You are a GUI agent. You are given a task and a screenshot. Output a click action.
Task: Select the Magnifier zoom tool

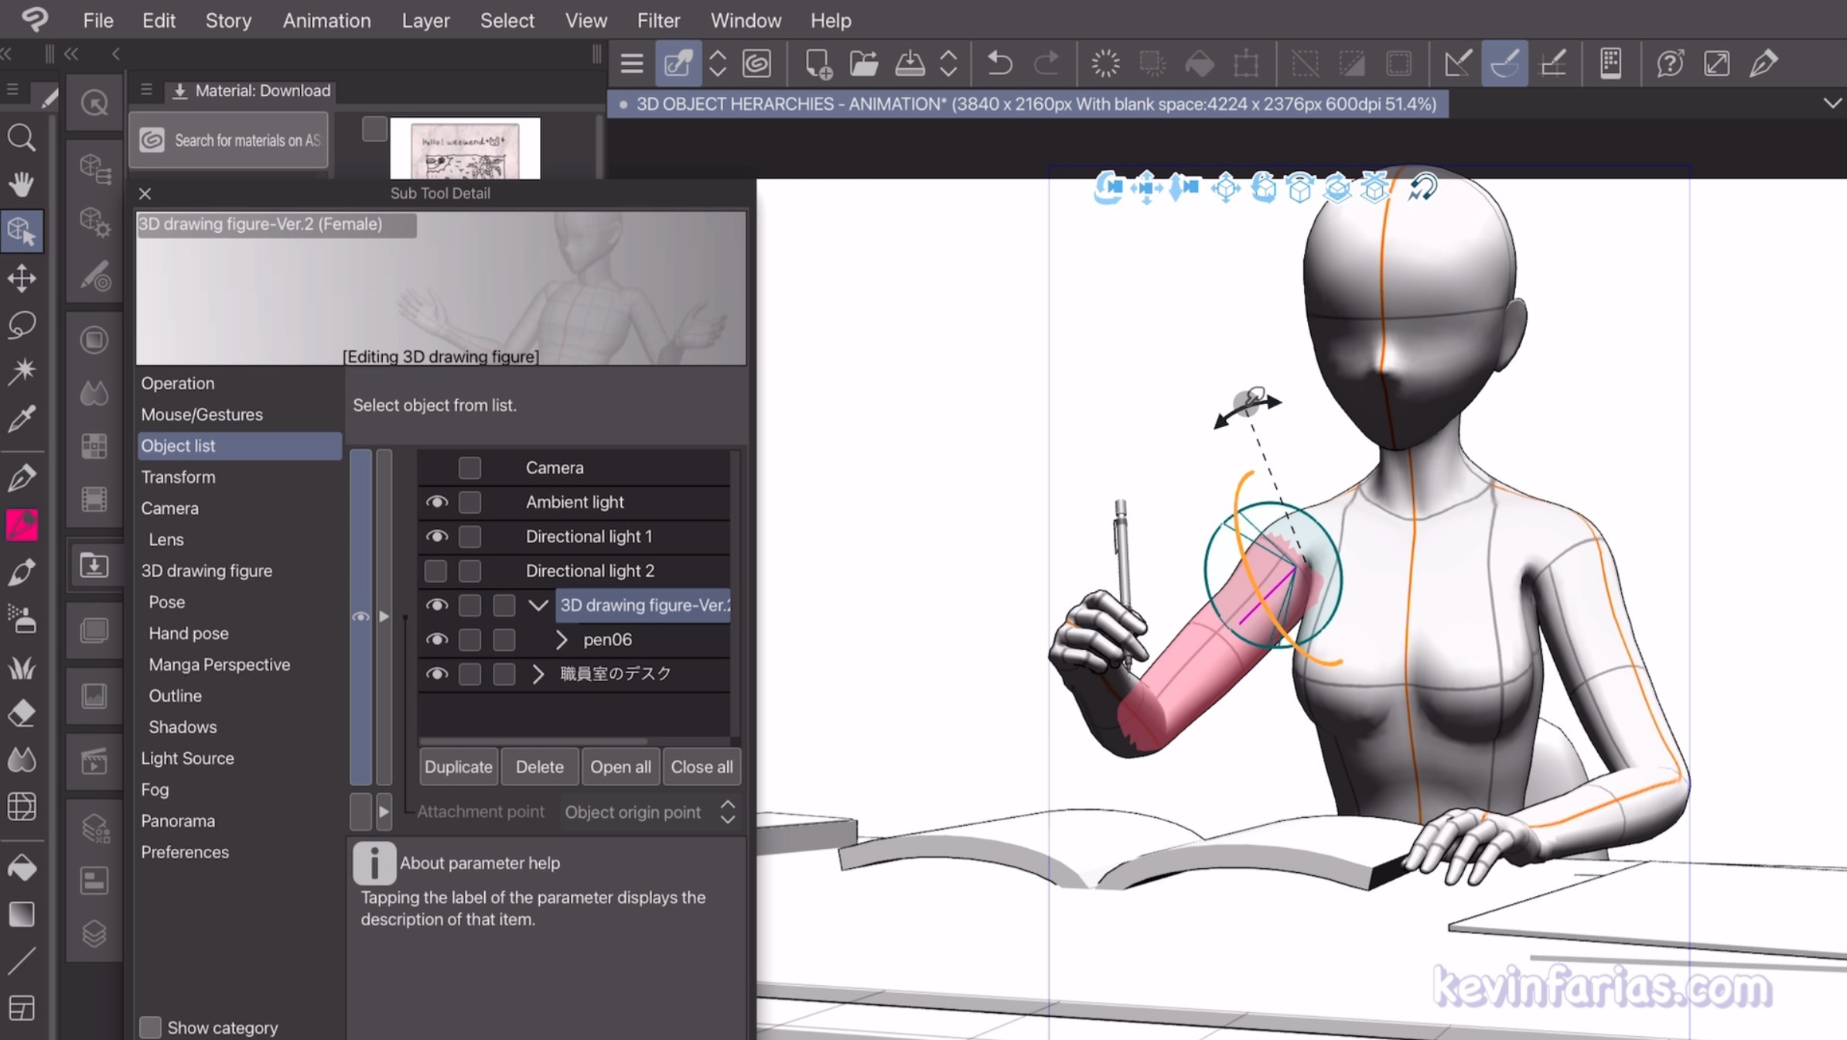[x=22, y=139]
